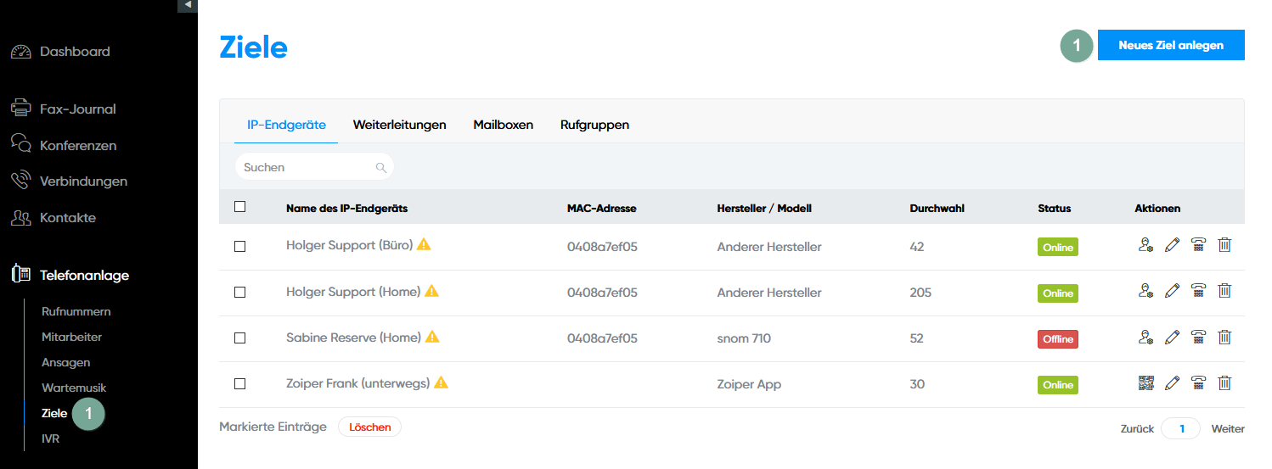Open the Rufgruppen tab
This screenshot has width=1272, height=469.
pyautogui.click(x=594, y=125)
